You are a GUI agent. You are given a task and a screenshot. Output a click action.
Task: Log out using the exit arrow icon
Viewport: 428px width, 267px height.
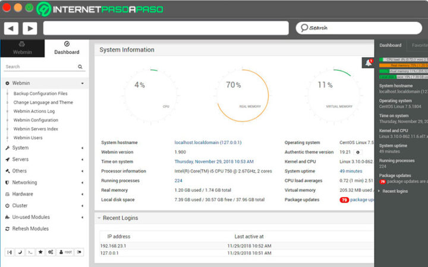click(80, 252)
